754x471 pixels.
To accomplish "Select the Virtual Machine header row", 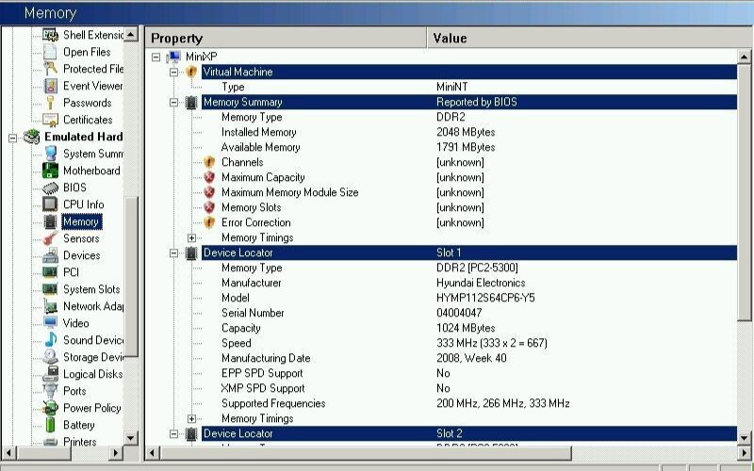I will click(x=468, y=72).
